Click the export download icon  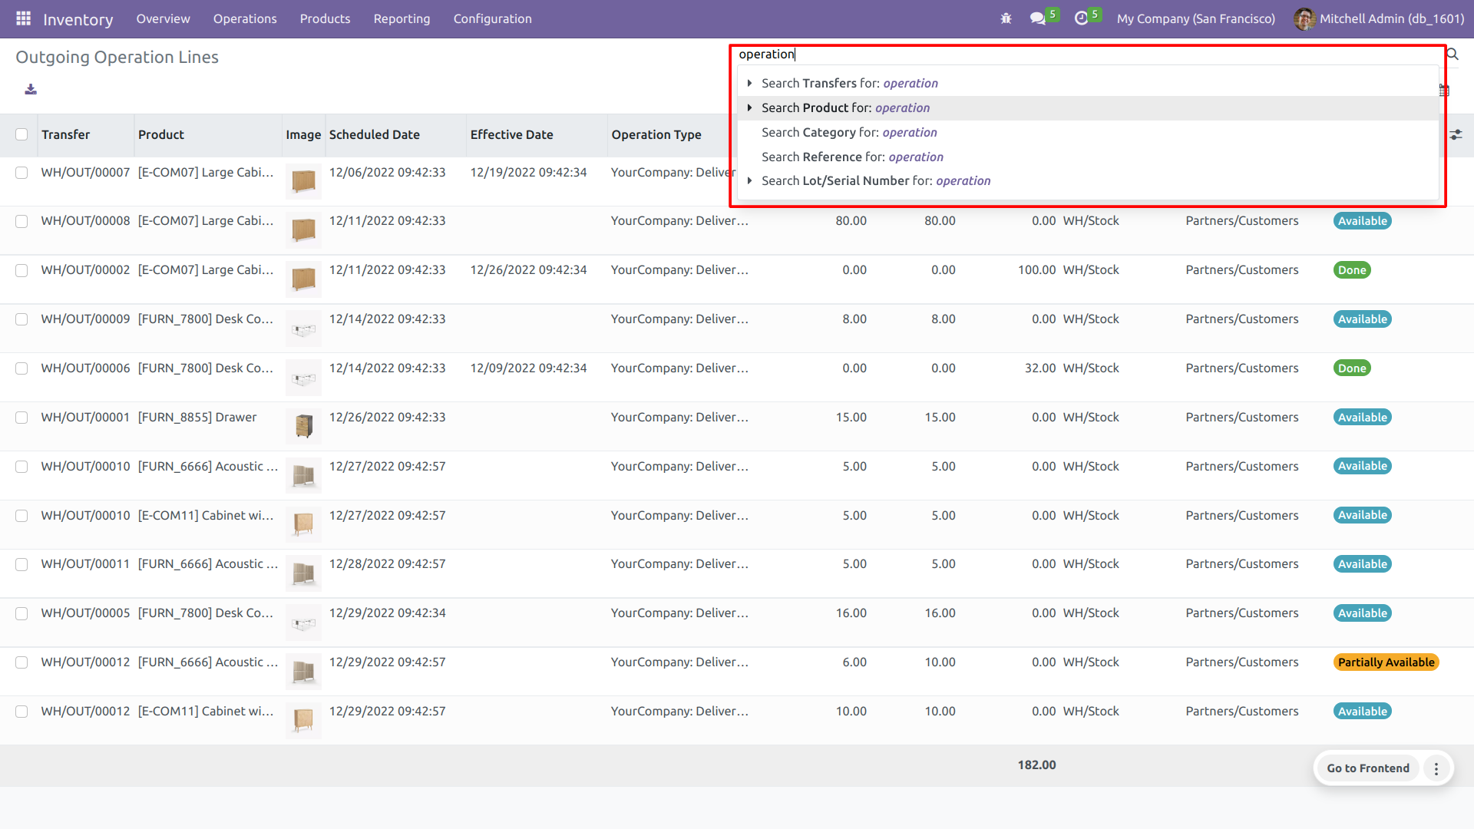[x=31, y=90]
